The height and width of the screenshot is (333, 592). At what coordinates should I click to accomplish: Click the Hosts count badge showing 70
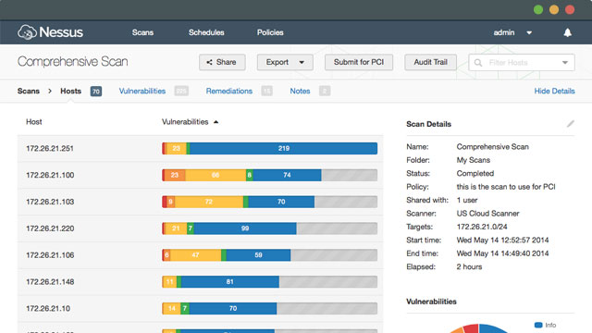tap(96, 92)
